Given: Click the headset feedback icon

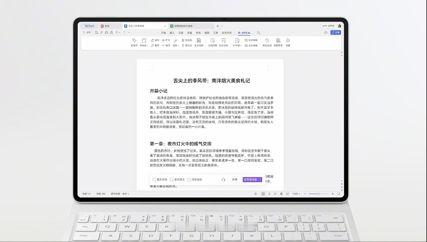Looking at the screenshot, I should [223, 180].
